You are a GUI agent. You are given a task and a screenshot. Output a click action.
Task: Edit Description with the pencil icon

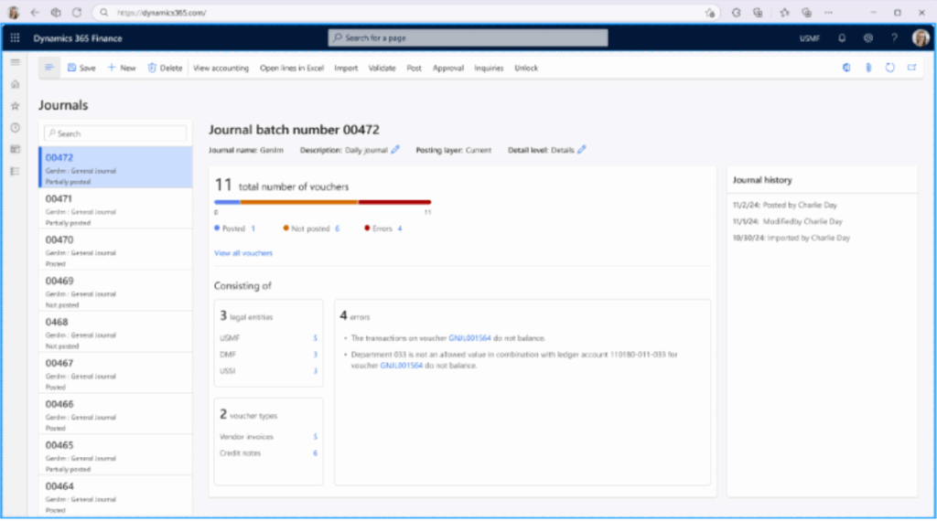[x=395, y=150]
